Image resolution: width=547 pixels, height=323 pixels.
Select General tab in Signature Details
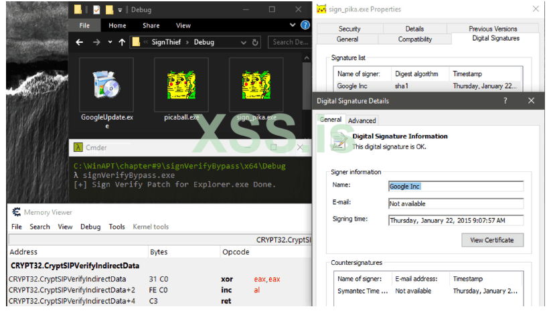(330, 119)
